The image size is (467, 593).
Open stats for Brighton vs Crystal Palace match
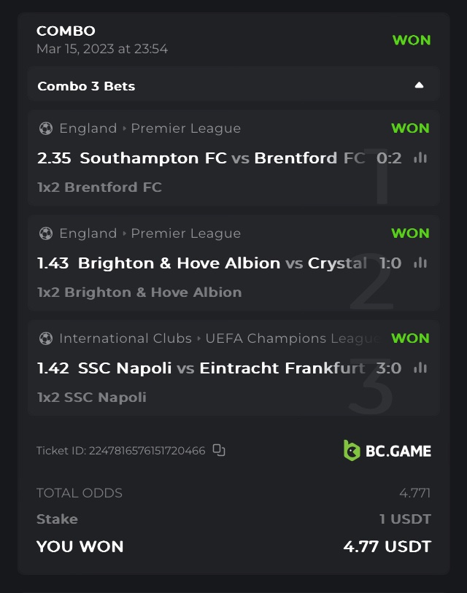point(420,263)
